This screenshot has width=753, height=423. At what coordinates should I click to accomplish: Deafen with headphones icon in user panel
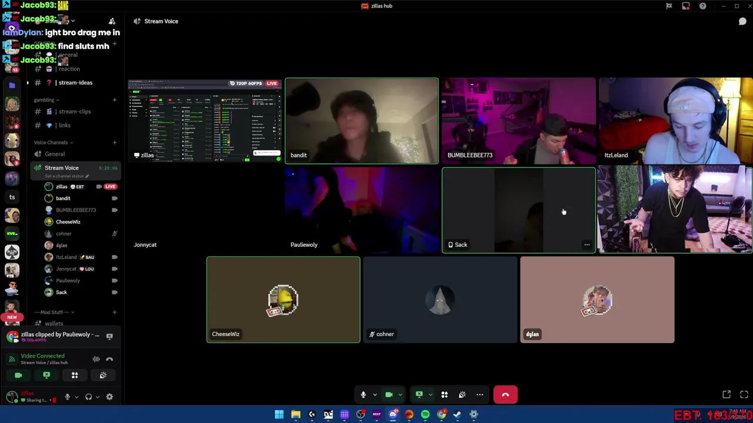[88, 397]
